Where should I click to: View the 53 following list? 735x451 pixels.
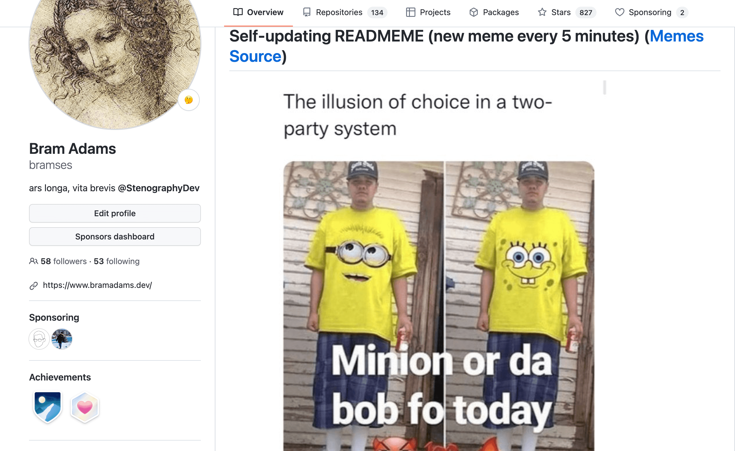click(117, 261)
